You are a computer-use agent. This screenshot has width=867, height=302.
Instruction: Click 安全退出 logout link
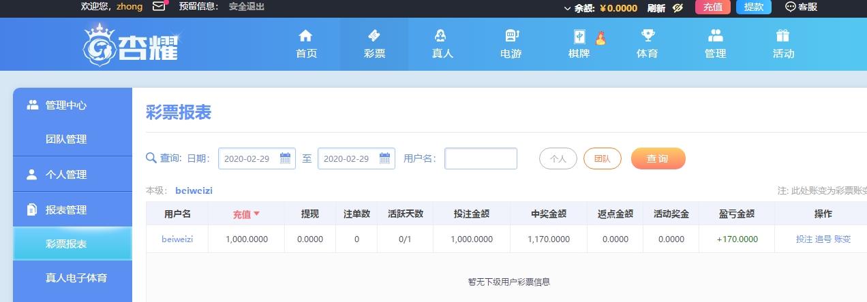(x=247, y=7)
